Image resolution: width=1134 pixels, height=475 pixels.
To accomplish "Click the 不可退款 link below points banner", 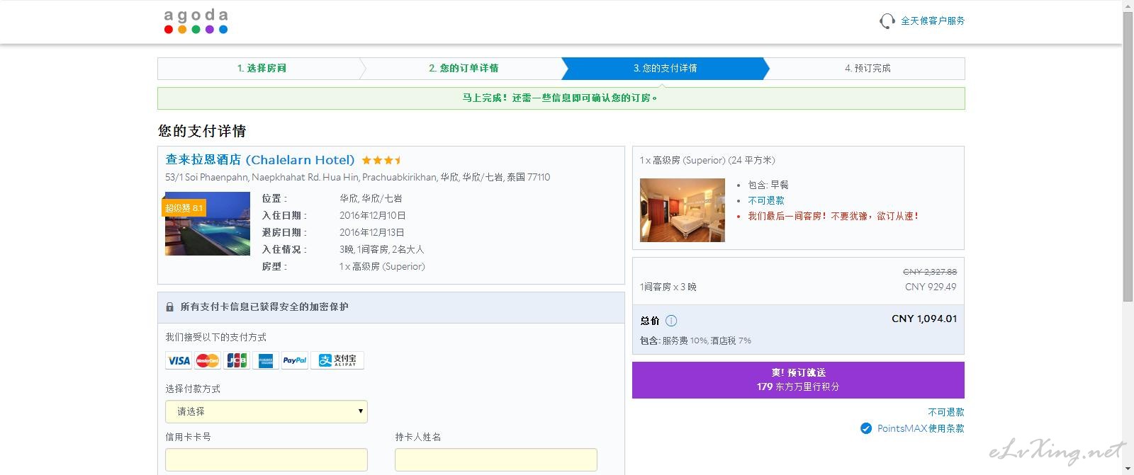I will coord(946,412).
